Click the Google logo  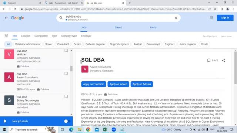pyautogui.click(x=17, y=18)
